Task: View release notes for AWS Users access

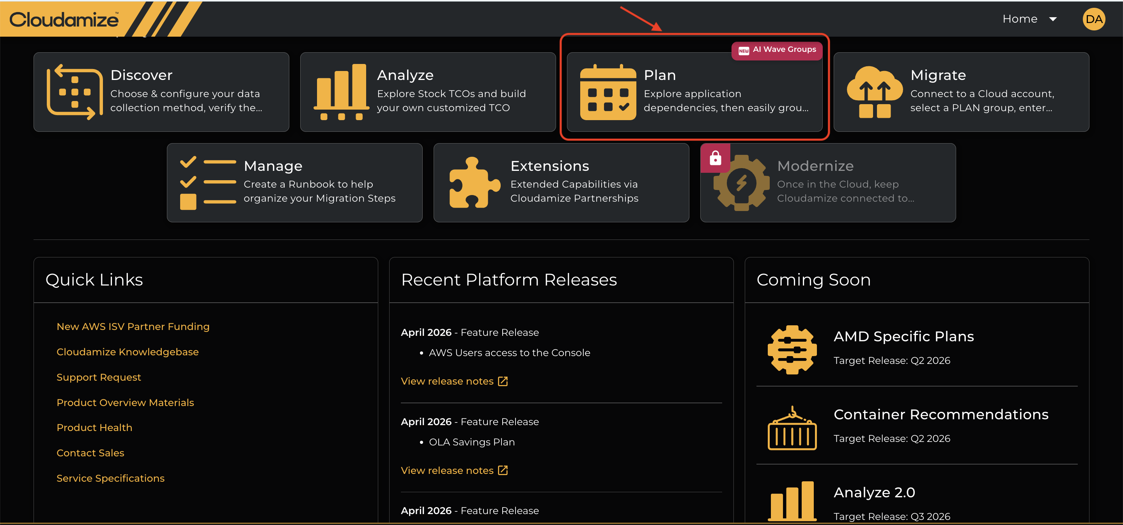Action: tap(454, 381)
